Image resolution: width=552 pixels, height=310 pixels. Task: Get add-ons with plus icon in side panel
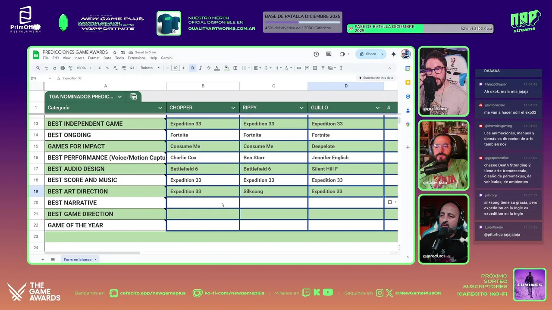[408, 147]
